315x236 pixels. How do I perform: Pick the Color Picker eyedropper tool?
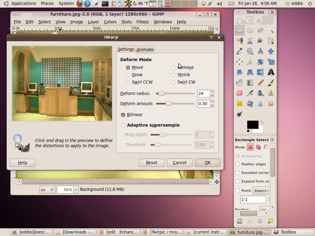point(239,51)
